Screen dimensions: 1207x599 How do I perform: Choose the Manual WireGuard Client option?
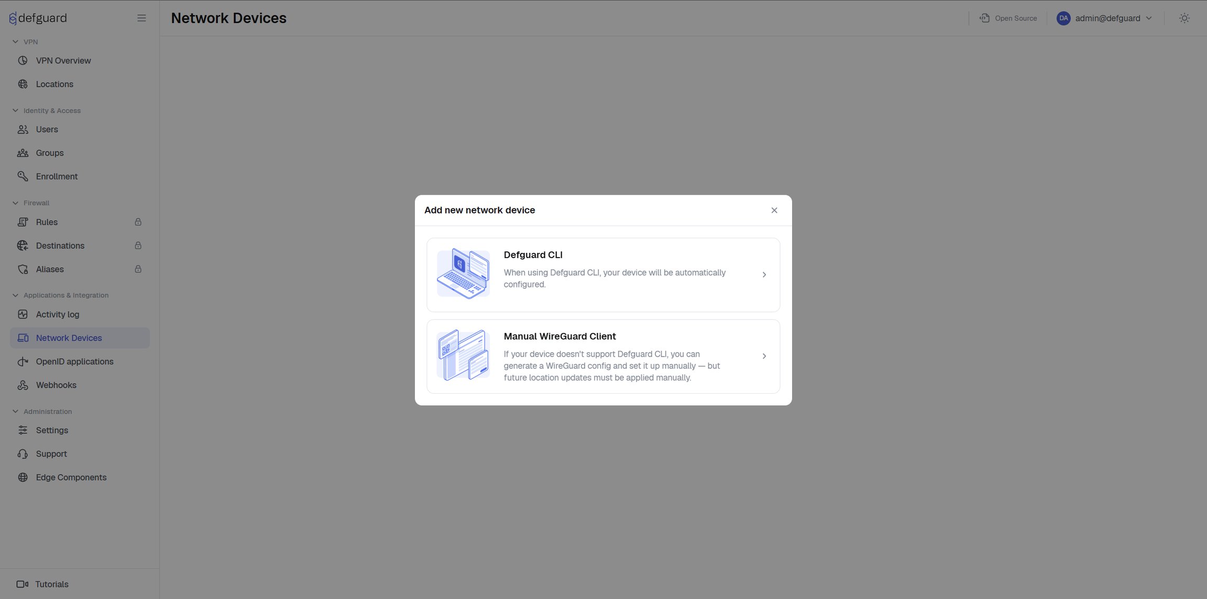tap(603, 357)
